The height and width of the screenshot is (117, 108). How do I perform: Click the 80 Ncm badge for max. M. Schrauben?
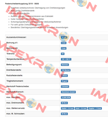pos(64,114)
